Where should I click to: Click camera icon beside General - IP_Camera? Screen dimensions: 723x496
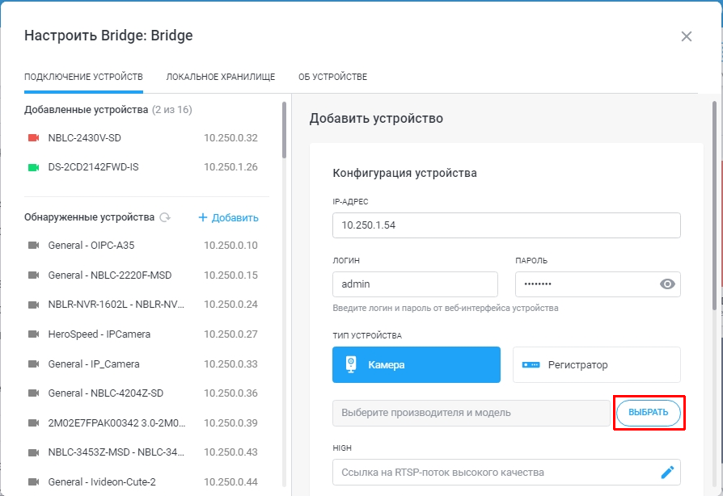34,364
